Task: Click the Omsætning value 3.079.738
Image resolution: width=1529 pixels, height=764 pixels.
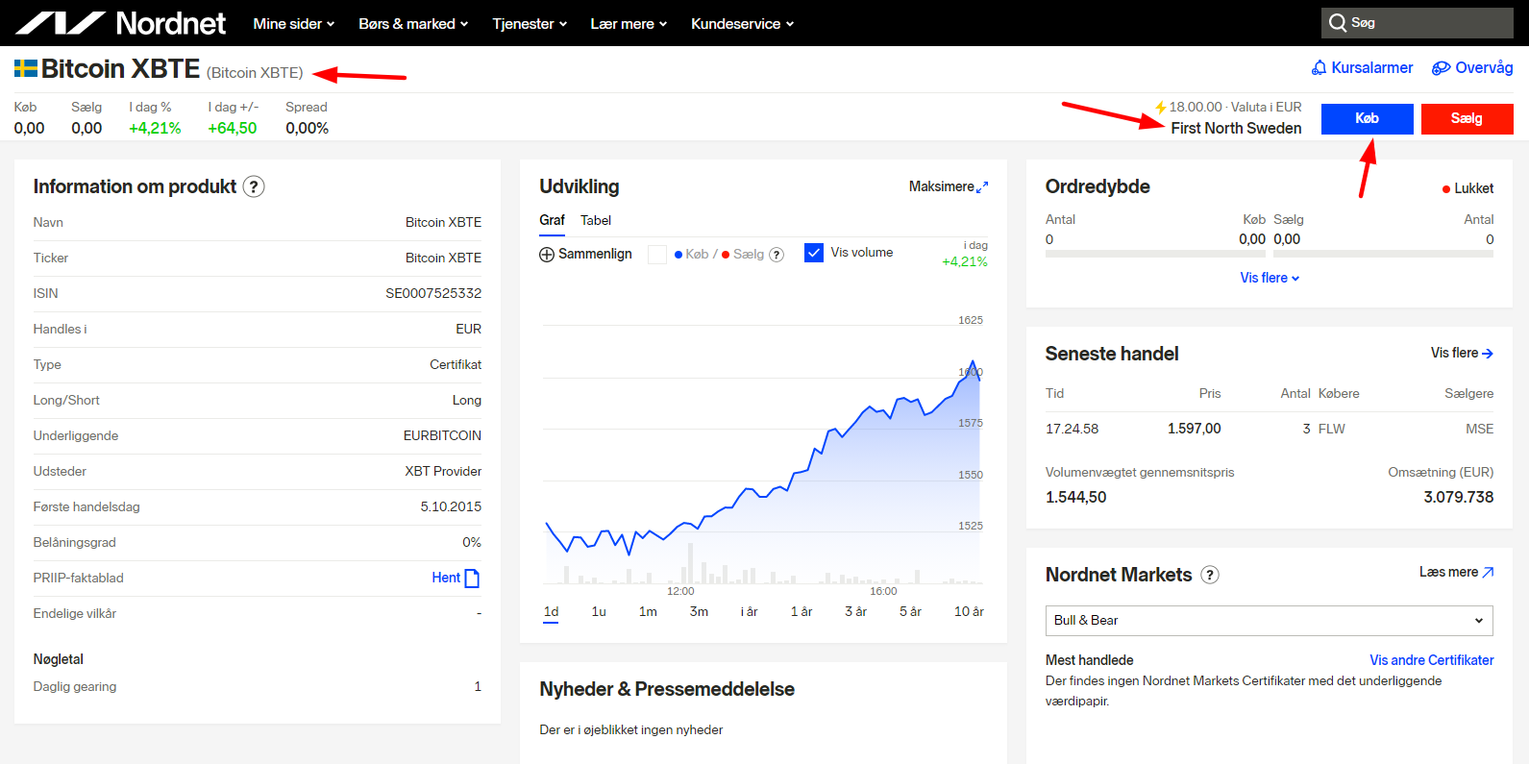Action: [x=1459, y=498]
